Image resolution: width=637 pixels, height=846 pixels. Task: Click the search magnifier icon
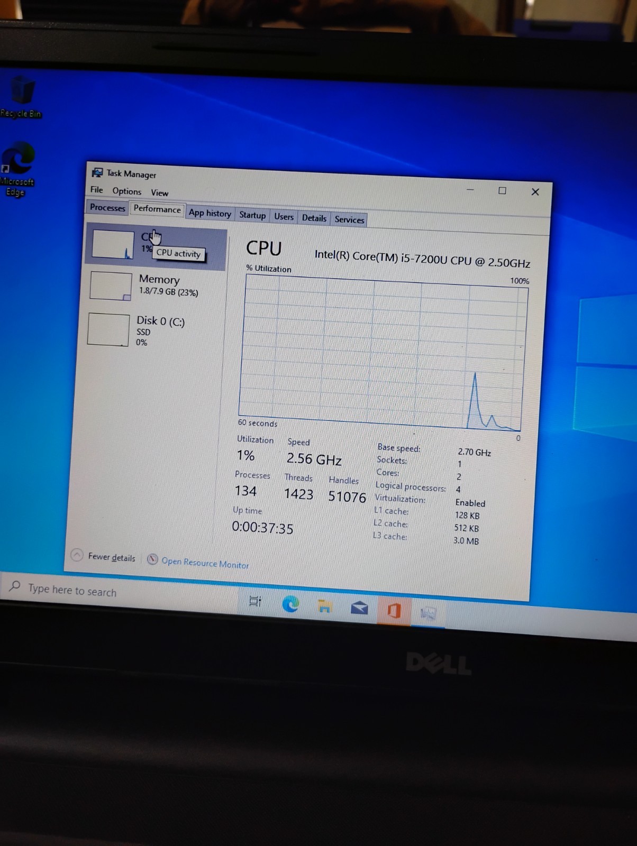15,585
